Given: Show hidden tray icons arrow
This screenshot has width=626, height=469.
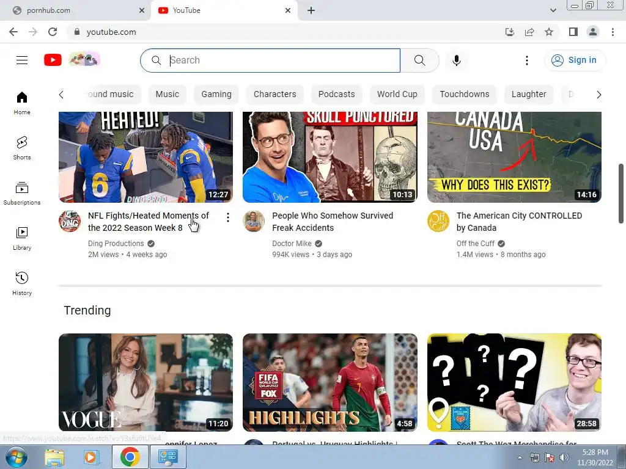Looking at the screenshot, I should coord(520,457).
